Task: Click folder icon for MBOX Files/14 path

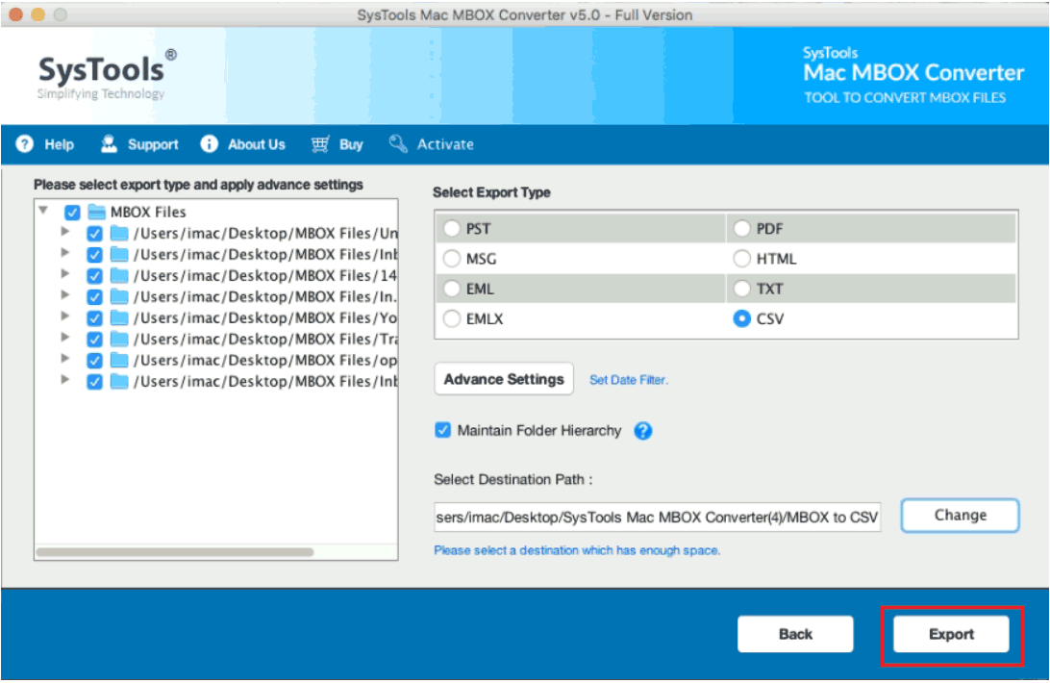Action: (119, 275)
